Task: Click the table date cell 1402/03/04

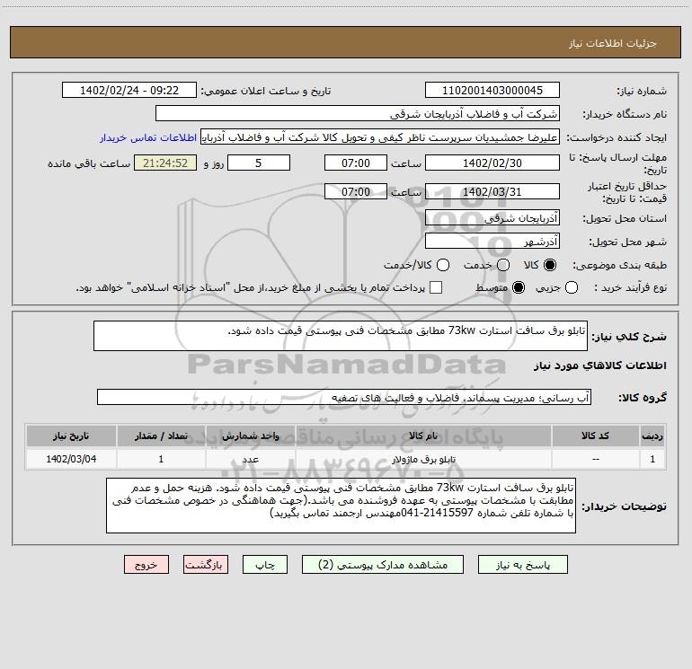Action: tap(71, 459)
